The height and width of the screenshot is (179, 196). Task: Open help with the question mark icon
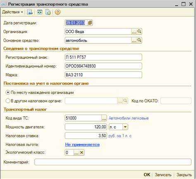[x=57, y=12]
